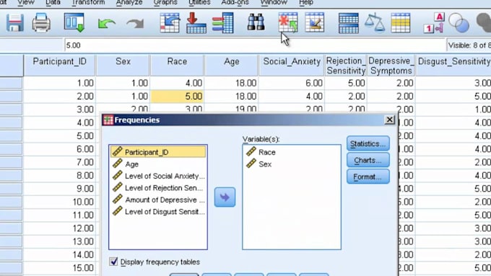Open the Format options button

tap(368, 177)
